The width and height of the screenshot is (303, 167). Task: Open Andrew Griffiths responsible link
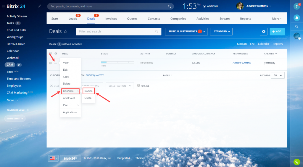(x=241, y=63)
